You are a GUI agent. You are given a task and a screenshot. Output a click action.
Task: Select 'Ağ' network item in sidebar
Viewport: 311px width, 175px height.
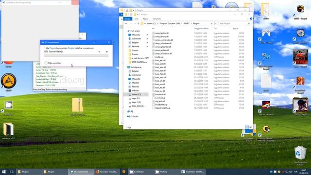pyautogui.click(x=132, y=111)
